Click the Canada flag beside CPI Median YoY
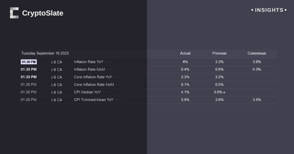Image resolution: width=294 pixels, height=154 pixels. point(53,92)
